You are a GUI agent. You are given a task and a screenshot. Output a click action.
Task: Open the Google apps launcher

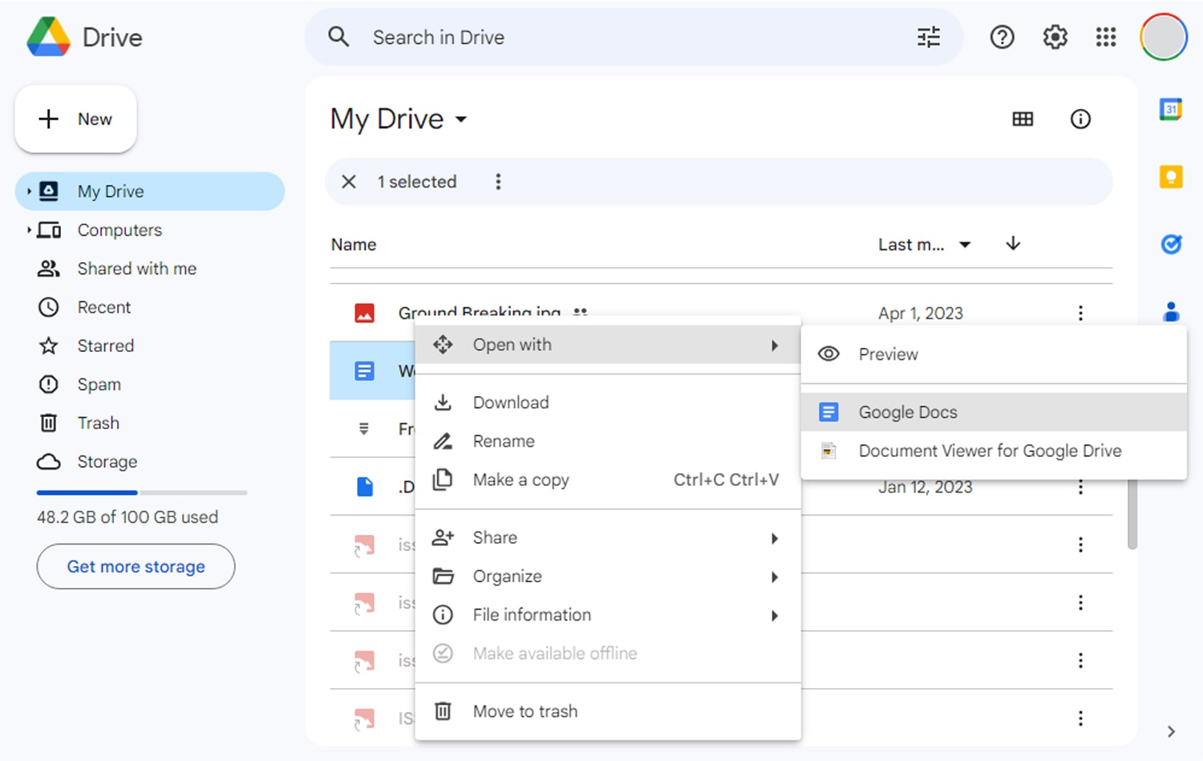click(1106, 37)
